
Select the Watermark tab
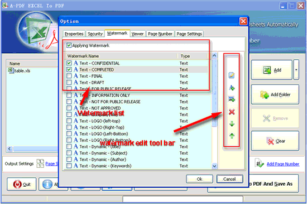point(117,33)
